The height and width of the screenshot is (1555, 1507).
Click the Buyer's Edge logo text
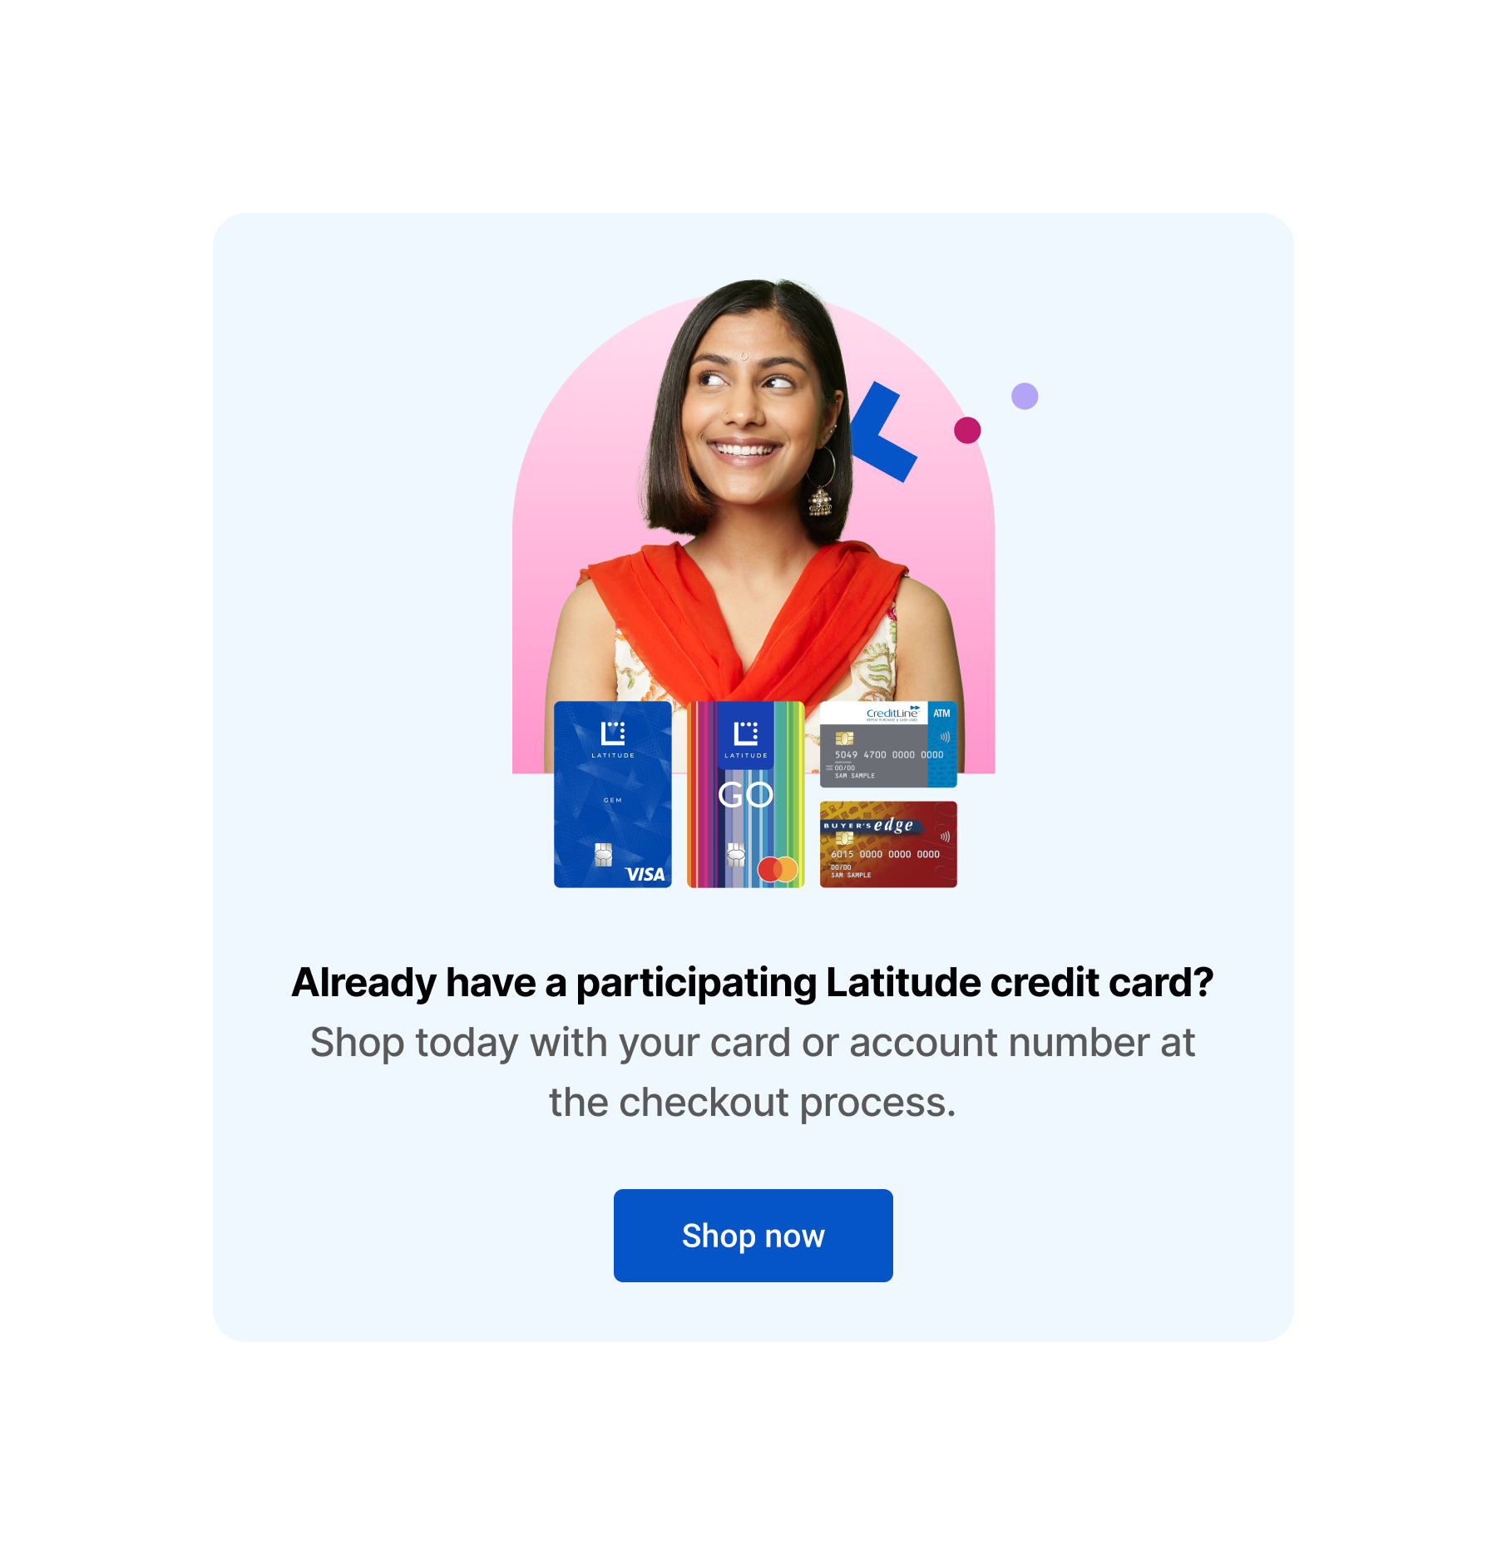[868, 825]
